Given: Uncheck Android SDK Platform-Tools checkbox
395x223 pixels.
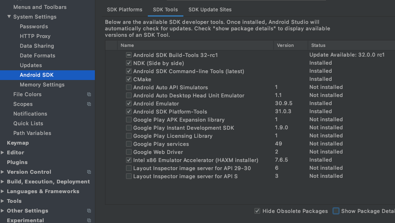Looking at the screenshot, I should 129,111.
